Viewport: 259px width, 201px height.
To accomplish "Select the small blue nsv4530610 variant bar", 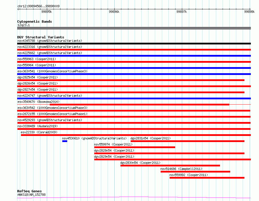I will pyautogui.click(x=65, y=141).
